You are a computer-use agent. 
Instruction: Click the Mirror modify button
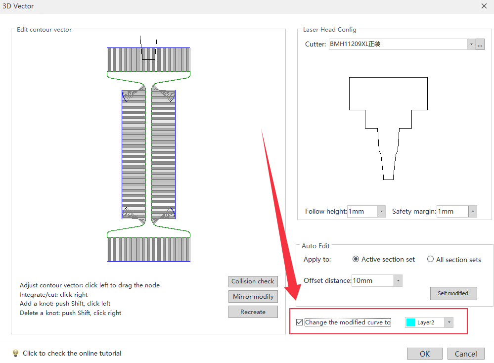tap(253, 297)
